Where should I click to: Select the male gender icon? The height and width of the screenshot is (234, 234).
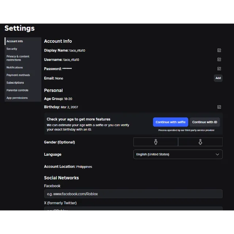156,142
